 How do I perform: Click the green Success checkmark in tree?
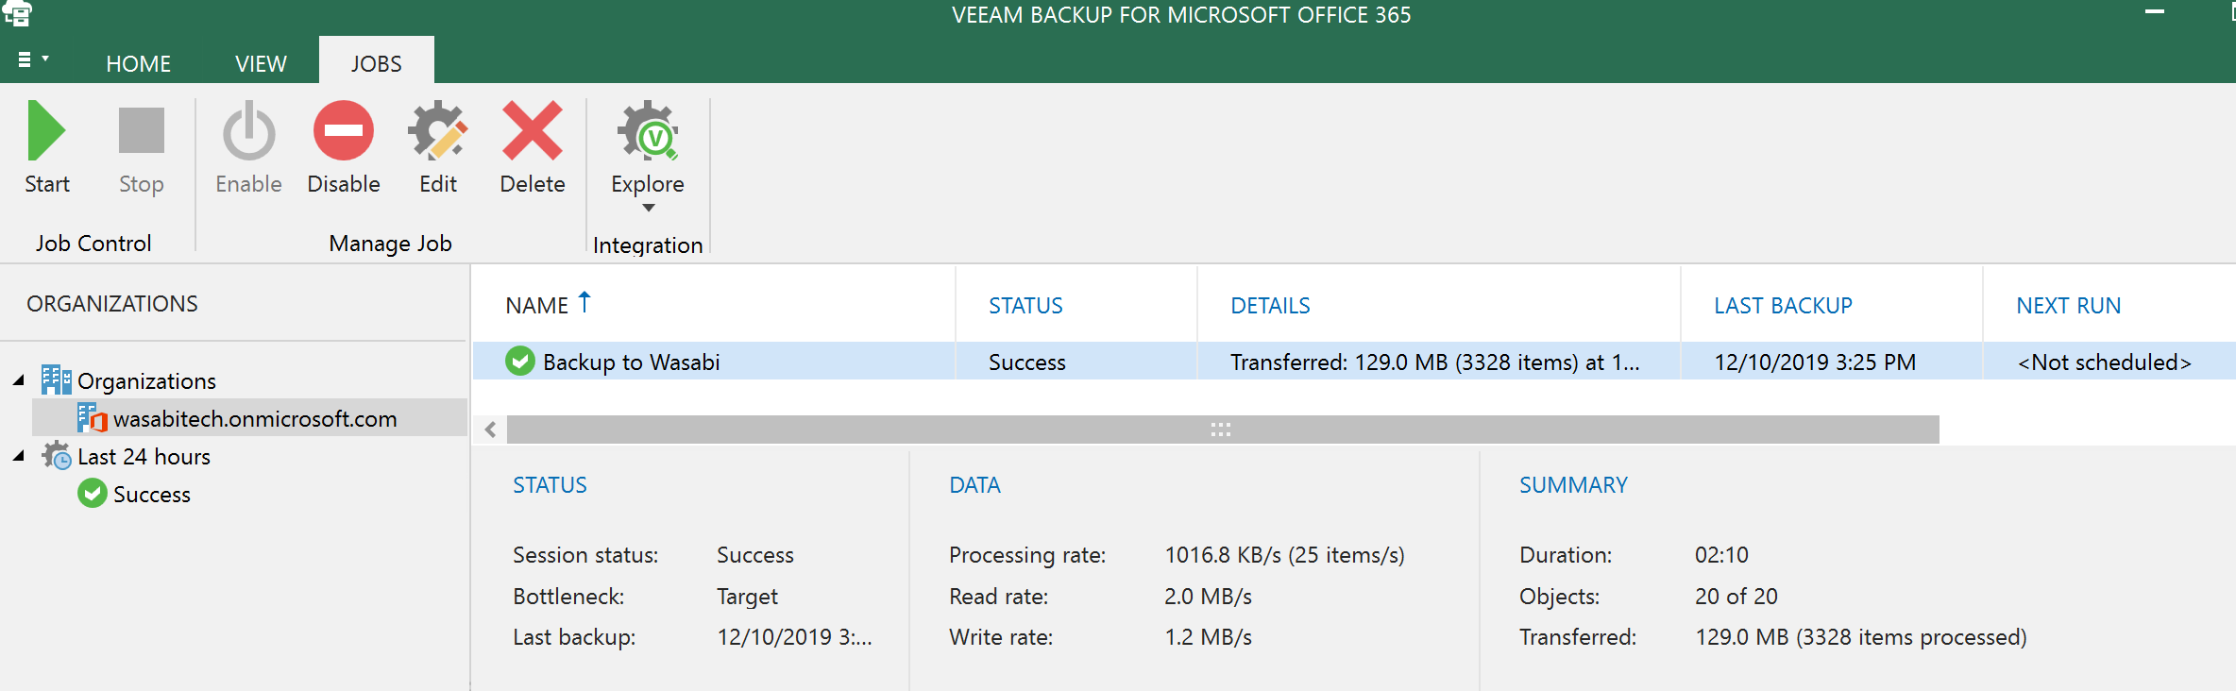pyautogui.click(x=93, y=494)
